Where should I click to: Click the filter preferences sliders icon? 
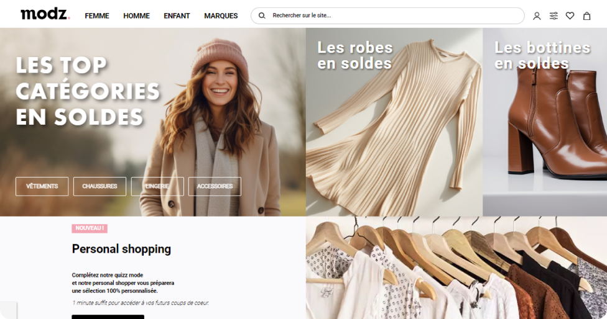pos(554,16)
